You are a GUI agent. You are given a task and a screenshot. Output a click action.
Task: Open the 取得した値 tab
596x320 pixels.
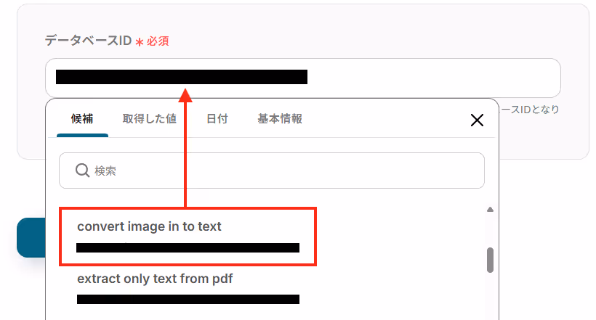pyautogui.click(x=150, y=119)
